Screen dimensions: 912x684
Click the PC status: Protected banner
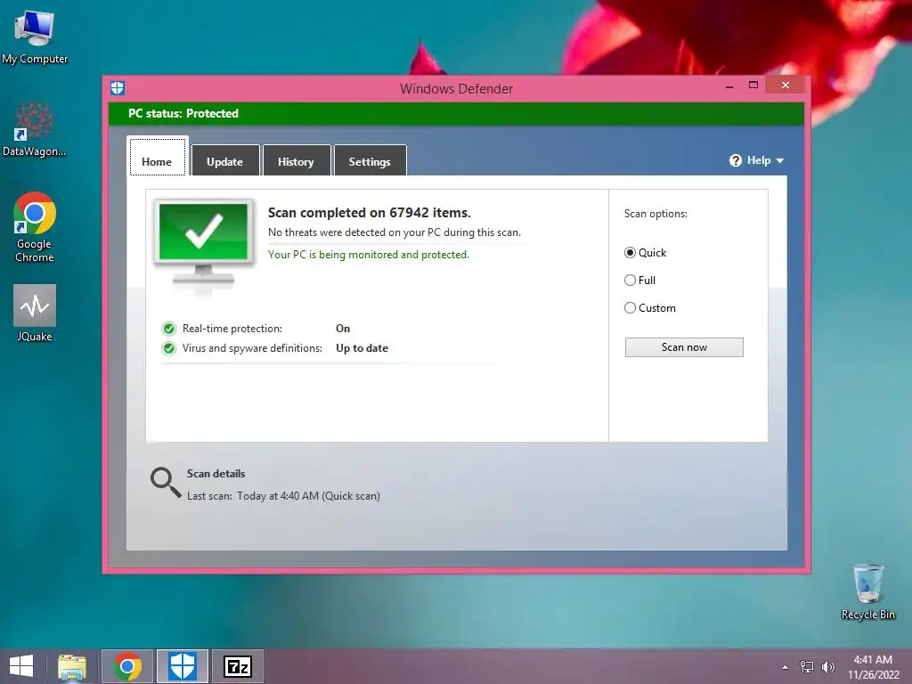click(x=456, y=113)
